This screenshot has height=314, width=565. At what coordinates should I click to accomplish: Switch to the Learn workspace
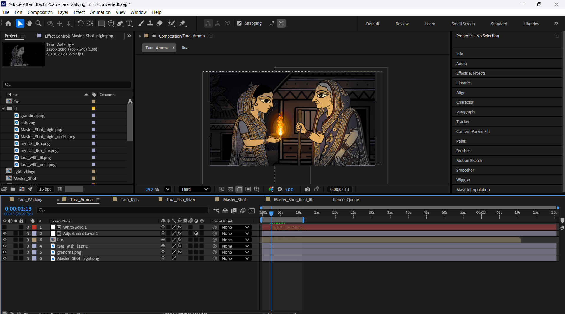(x=430, y=24)
